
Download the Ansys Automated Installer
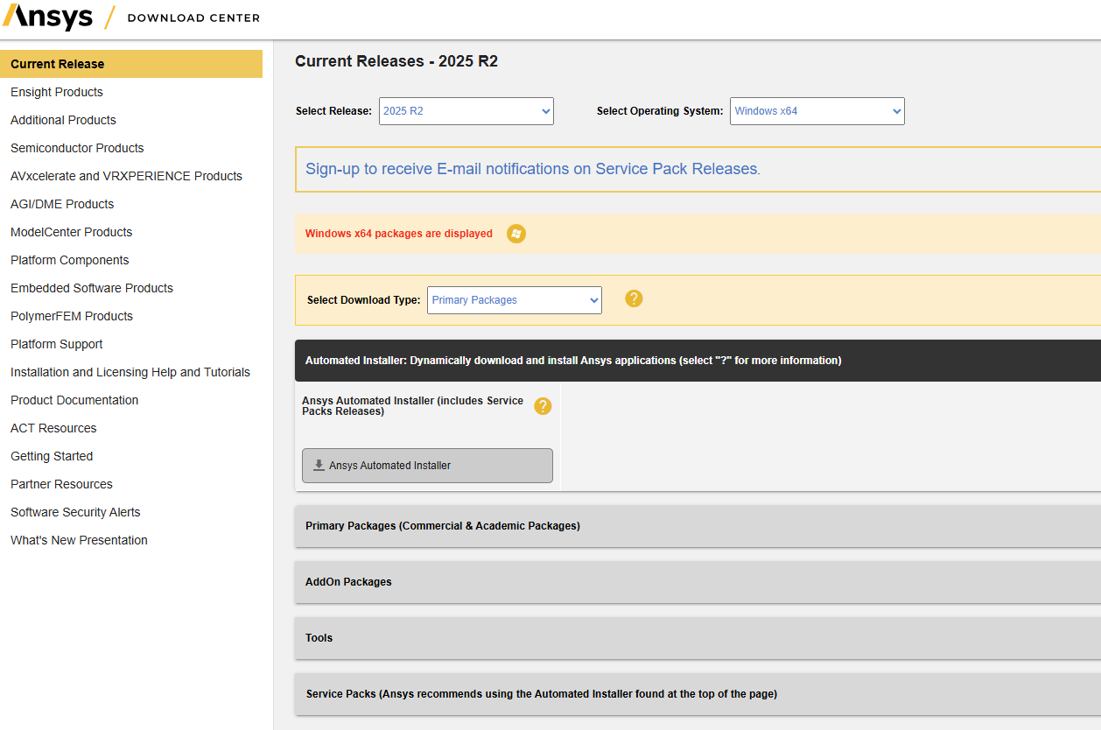pos(427,466)
